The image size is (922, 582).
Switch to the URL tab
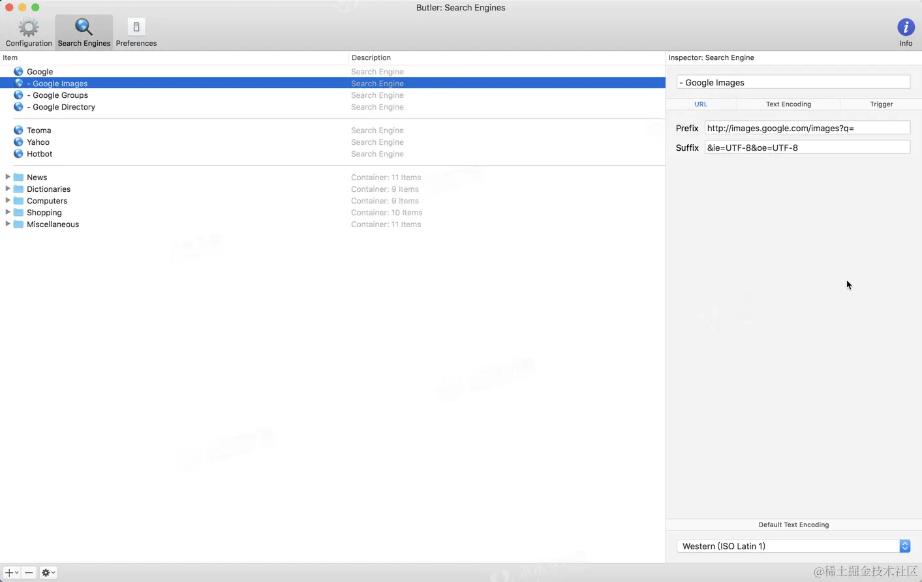coord(701,104)
